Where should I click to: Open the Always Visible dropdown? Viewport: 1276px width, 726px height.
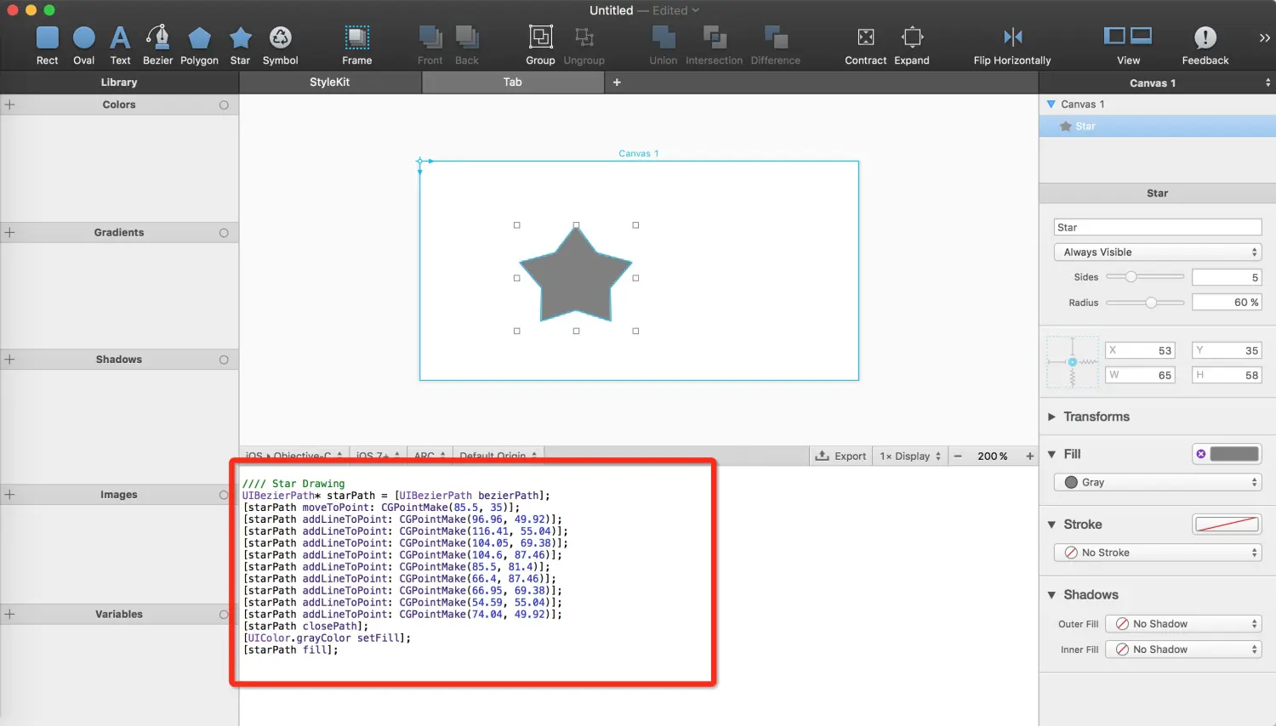coord(1157,252)
